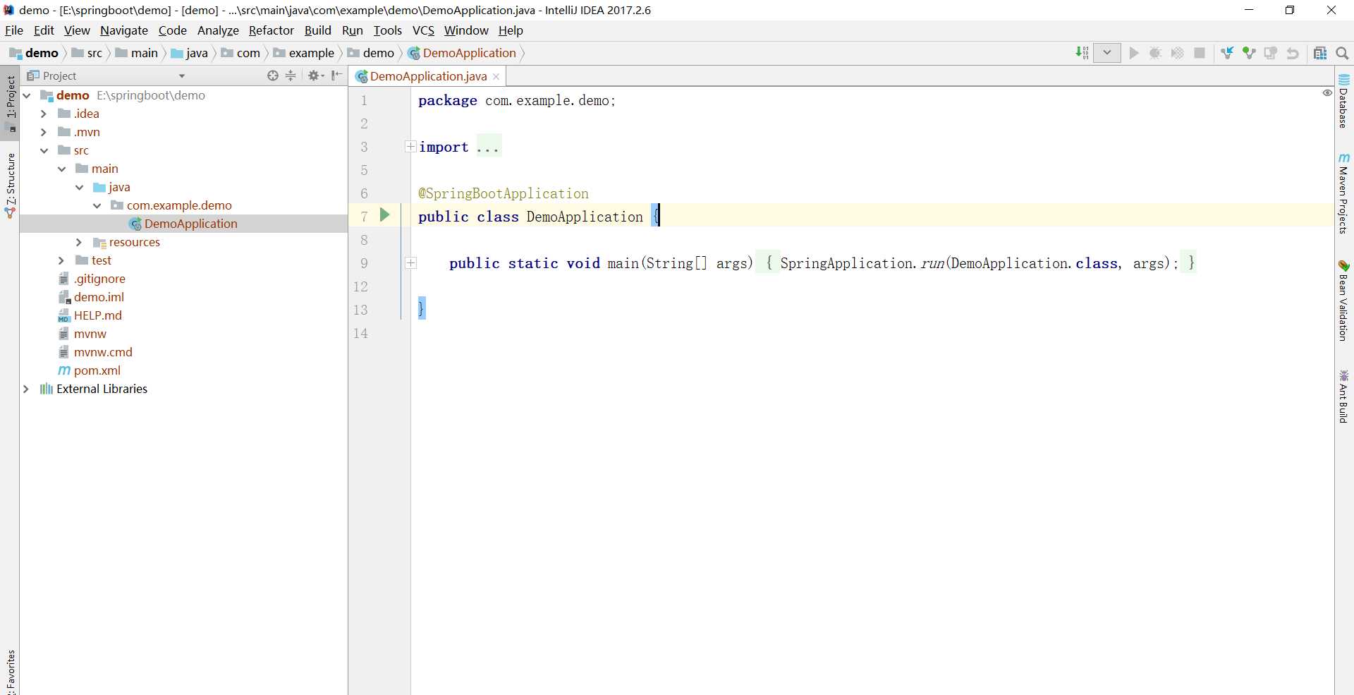Click the Stop square icon
This screenshot has height=695, width=1354.
(x=1200, y=53)
